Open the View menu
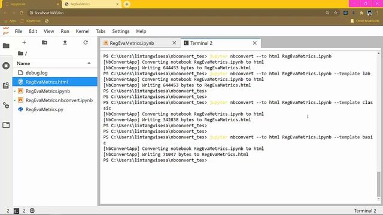The width and height of the screenshot is (383, 215). (x=49, y=31)
